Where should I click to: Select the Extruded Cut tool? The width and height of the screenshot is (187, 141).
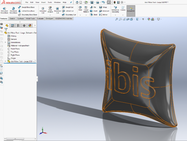[43, 10]
